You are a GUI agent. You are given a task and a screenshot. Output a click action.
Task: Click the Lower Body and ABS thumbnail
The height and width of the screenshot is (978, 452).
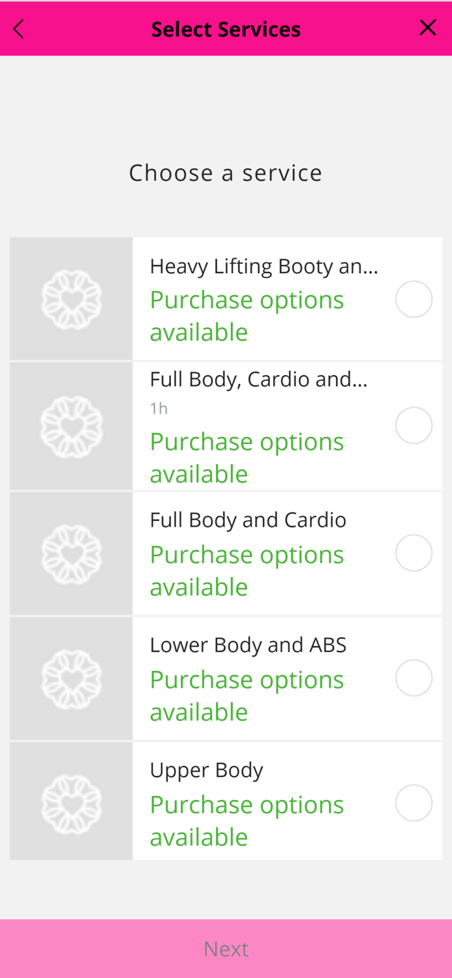[x=71, y=679]
